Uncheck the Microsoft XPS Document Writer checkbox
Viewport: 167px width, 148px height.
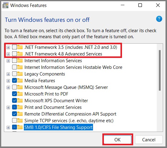click(x=14, y=100)
